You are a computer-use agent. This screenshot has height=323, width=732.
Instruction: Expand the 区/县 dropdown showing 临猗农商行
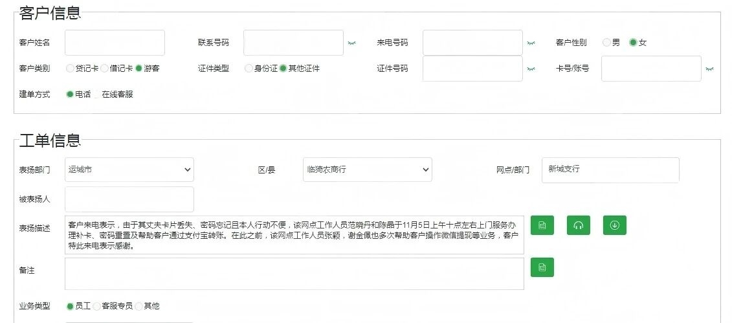367,170
